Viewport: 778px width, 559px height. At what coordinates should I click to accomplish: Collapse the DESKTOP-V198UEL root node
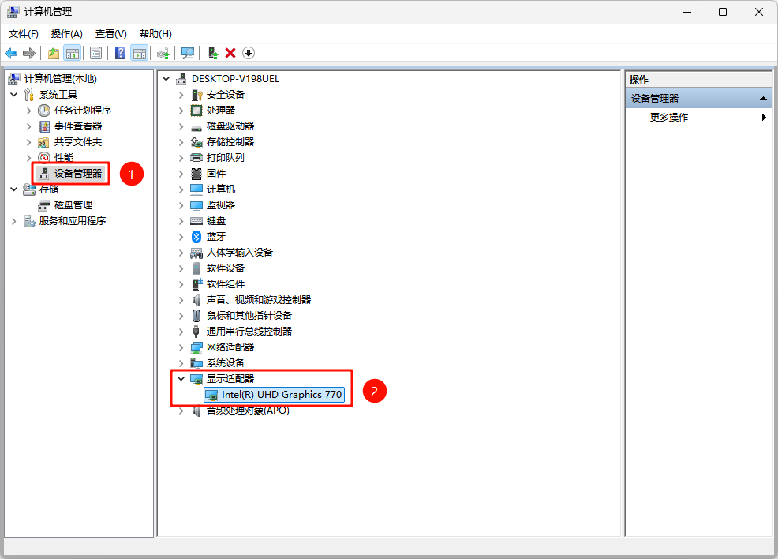[x=166, y=78]
